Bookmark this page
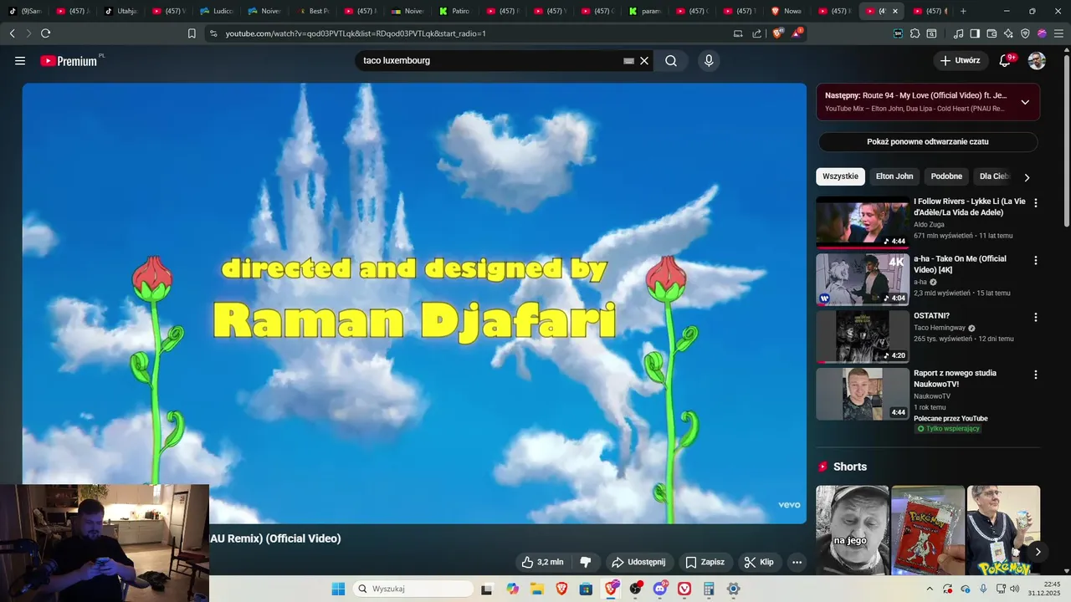Screen dimensions: 1071x602 pyautogui.click(x=192, y=33)
